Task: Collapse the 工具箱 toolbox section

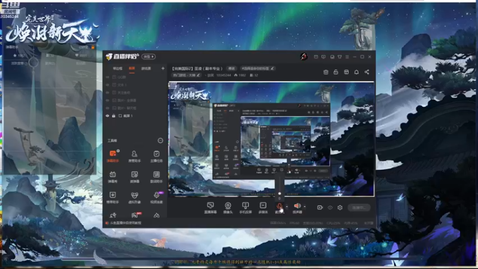Action: pyautogui.click(x=160, y=140)
